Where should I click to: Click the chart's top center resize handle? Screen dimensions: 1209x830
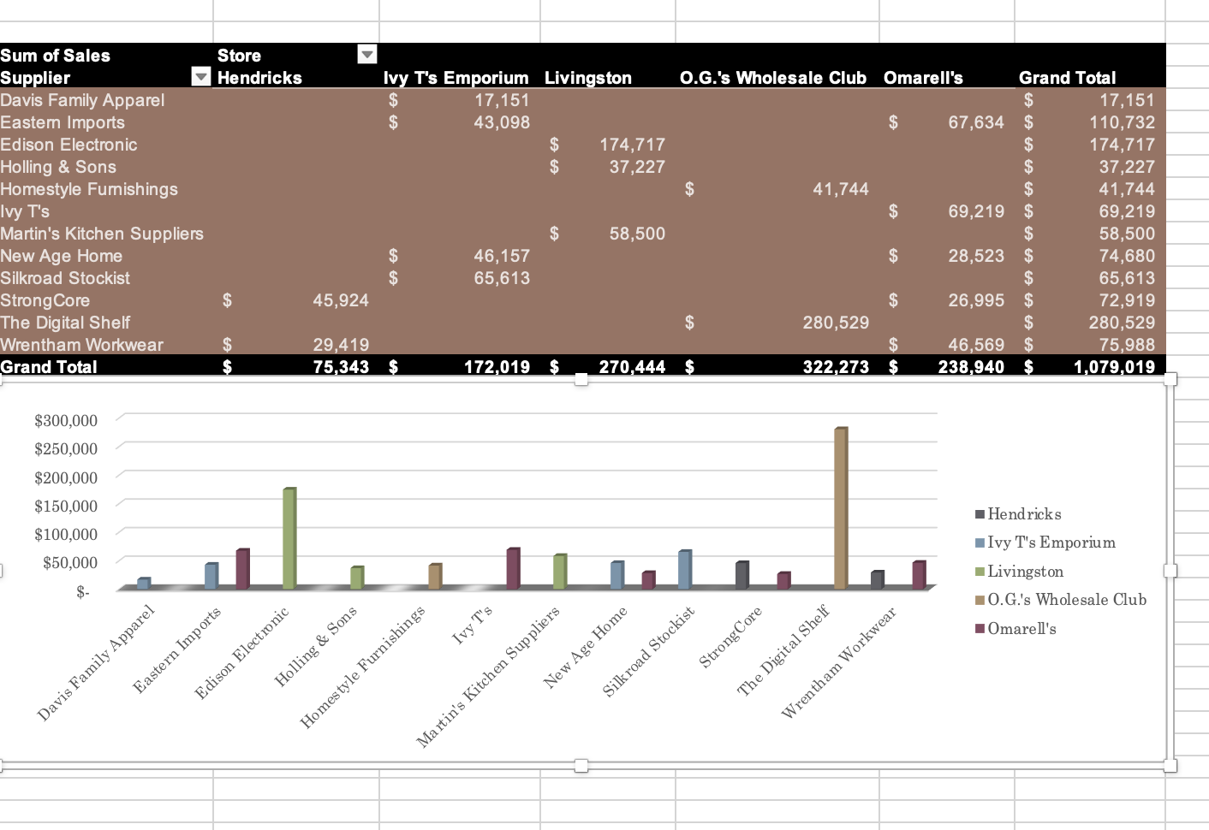click(581, 379)
